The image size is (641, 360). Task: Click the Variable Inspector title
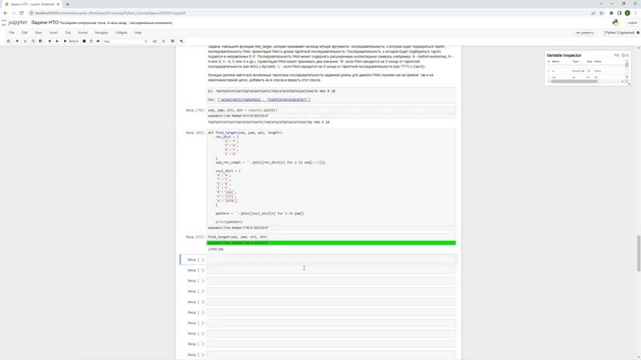(x=564, y=55)
